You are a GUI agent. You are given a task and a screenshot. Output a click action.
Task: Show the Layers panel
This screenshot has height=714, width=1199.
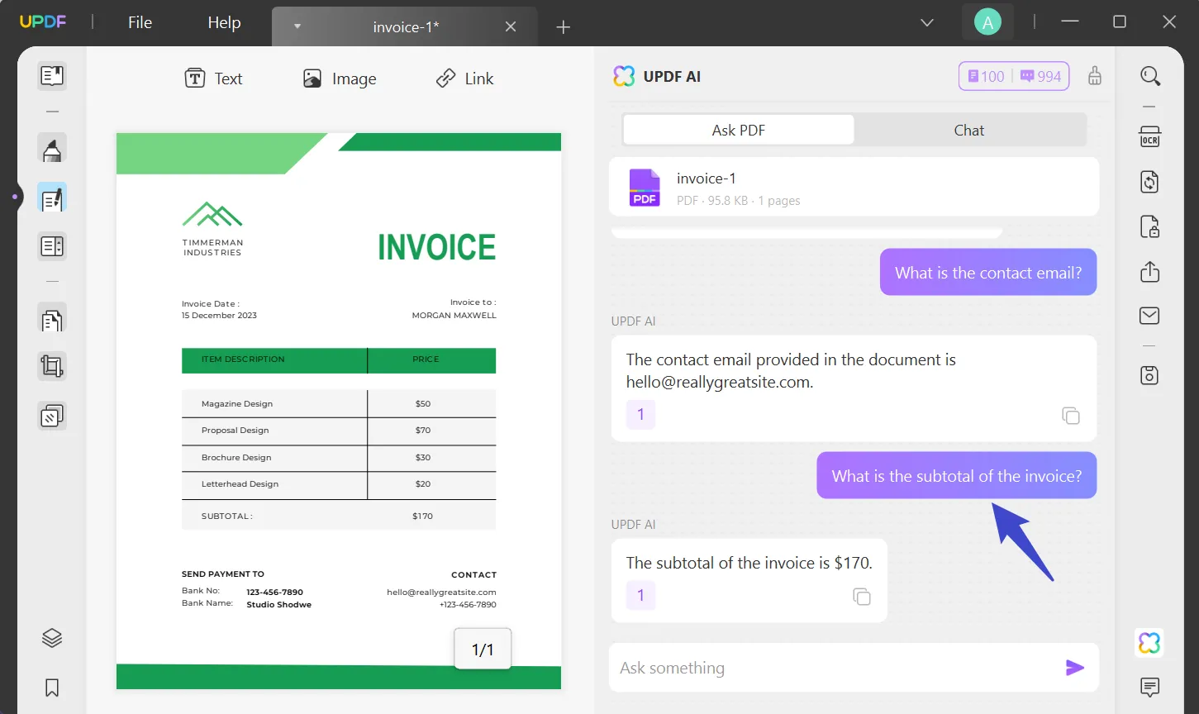coord(52,638)
